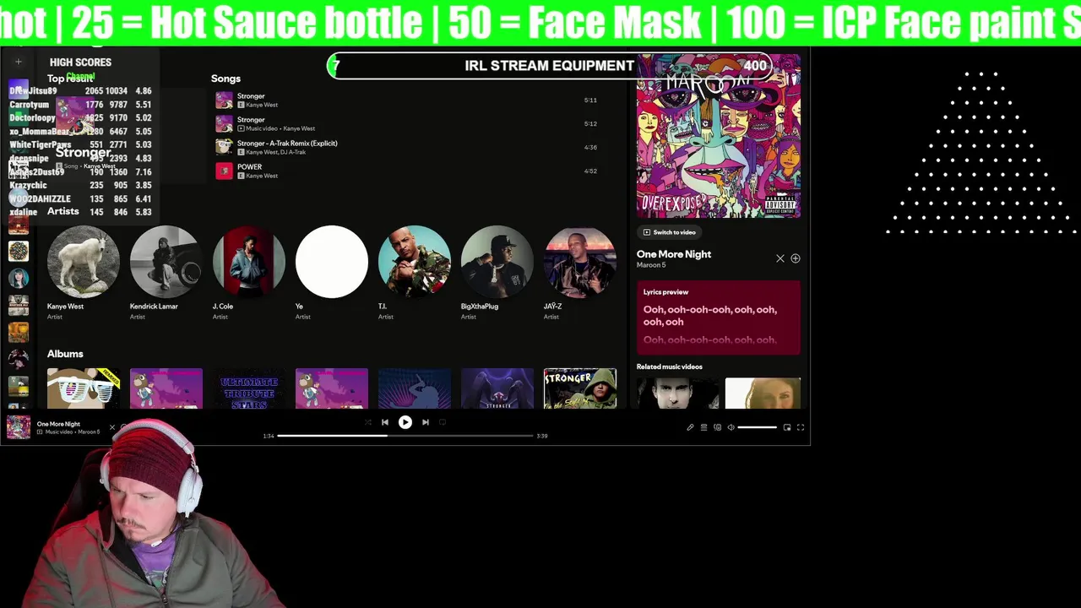The height and width of the screenshot is (608, 1081).
Task: Open first related music video thumbnail
Action: tap(678, 393)
